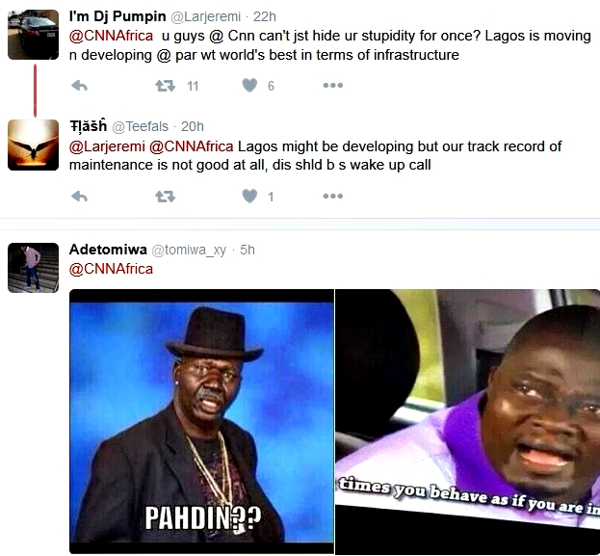View the PAHDIN?? meme image
This screenshot has width=600, height=556.
pyautogui.click(x=201, y=422)
